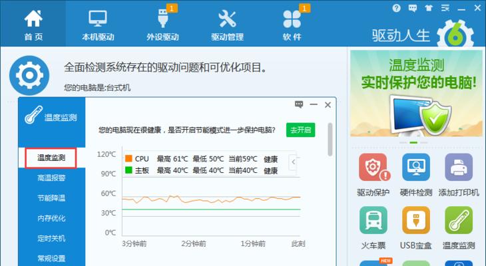Click the gear scan icon
This screenshot has width=486, height=266.
[x=29, y=75]
